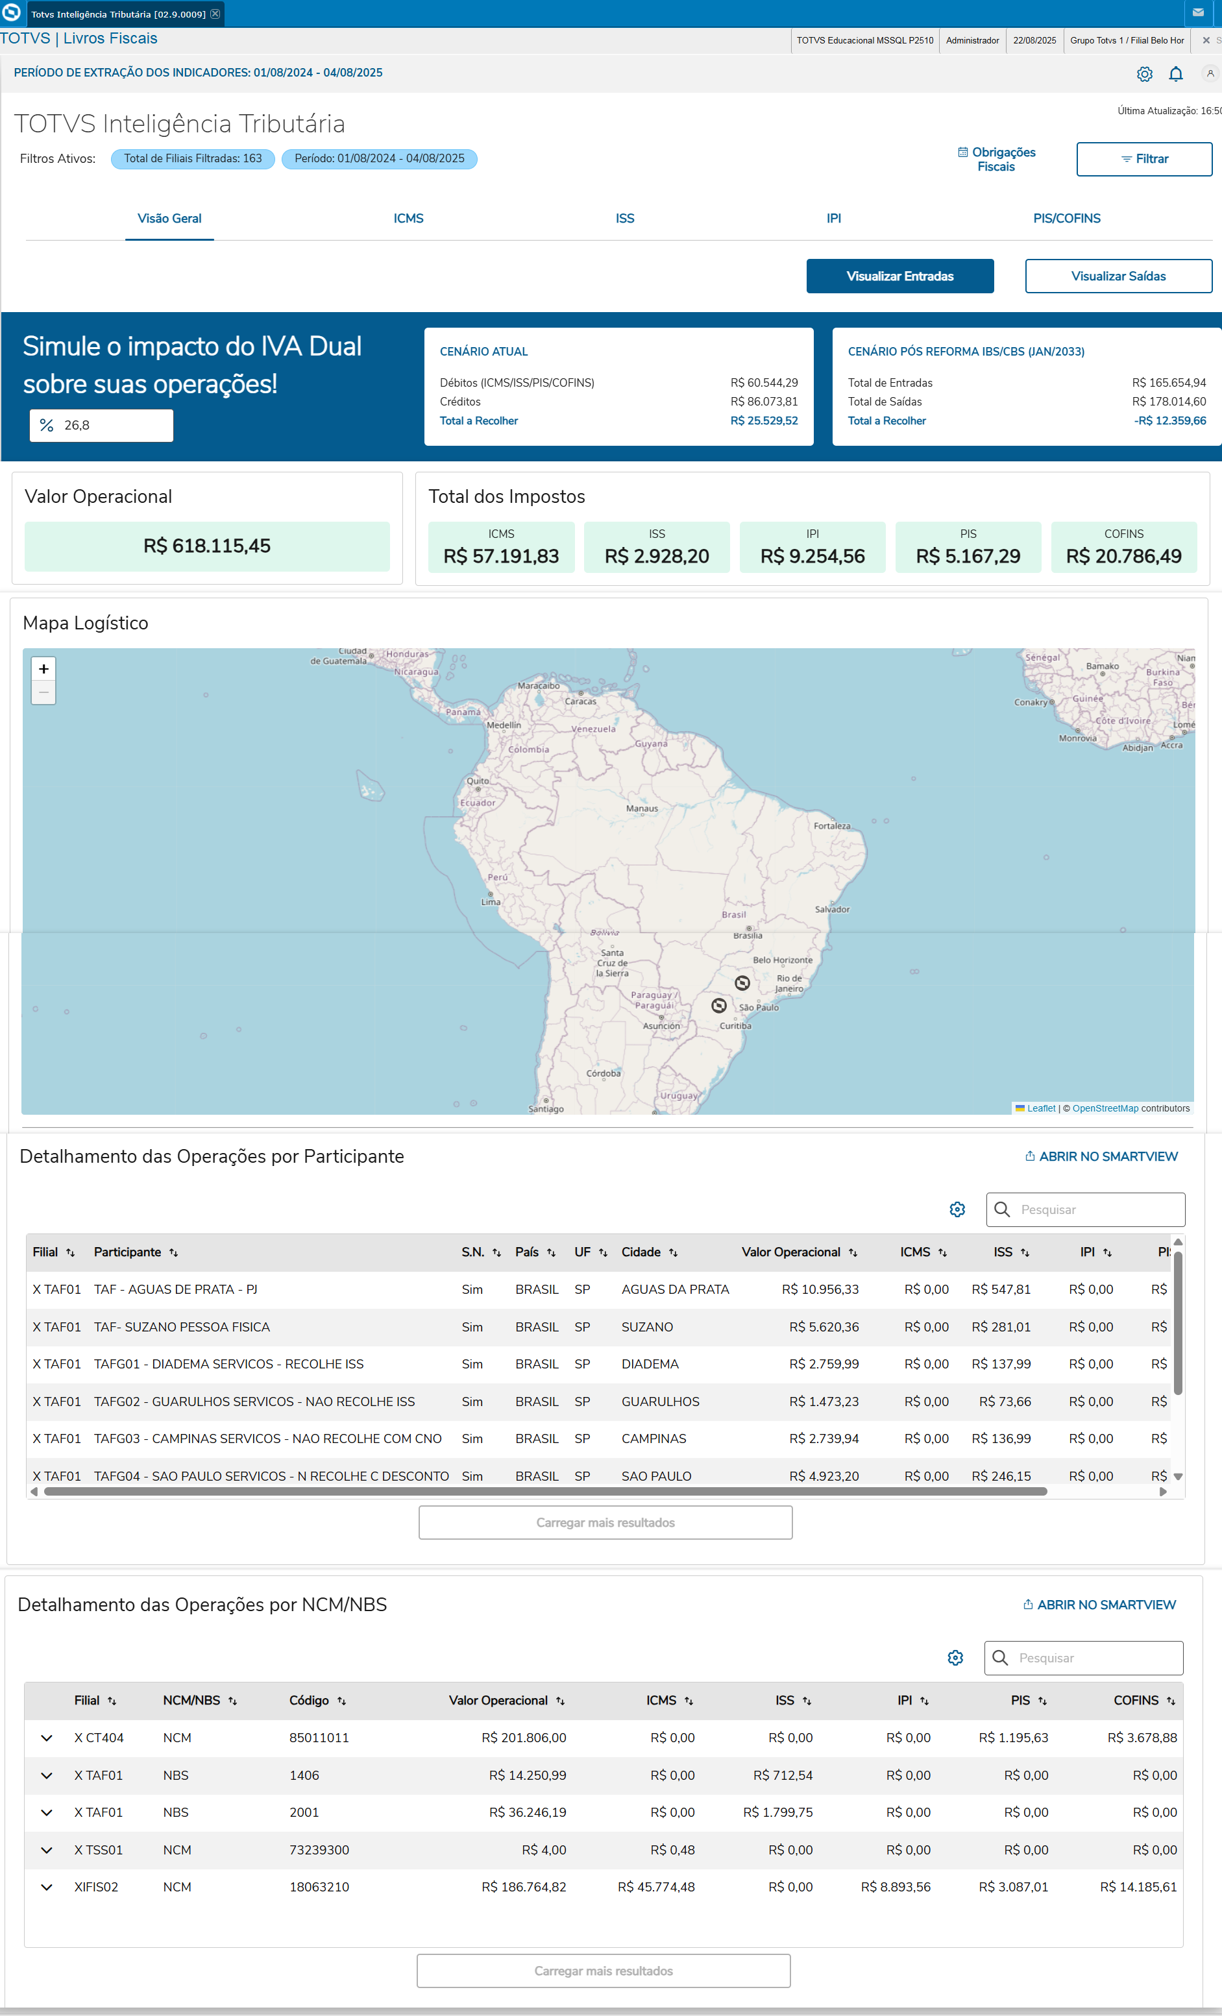Click the 22/08/2025 date in status bar
This screenshot has height=2016, width=1222.
coord(1034,40)
